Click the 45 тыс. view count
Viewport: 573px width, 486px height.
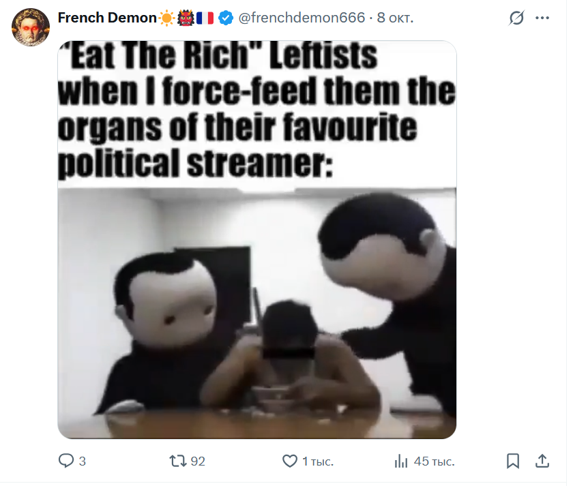(435, 461)
